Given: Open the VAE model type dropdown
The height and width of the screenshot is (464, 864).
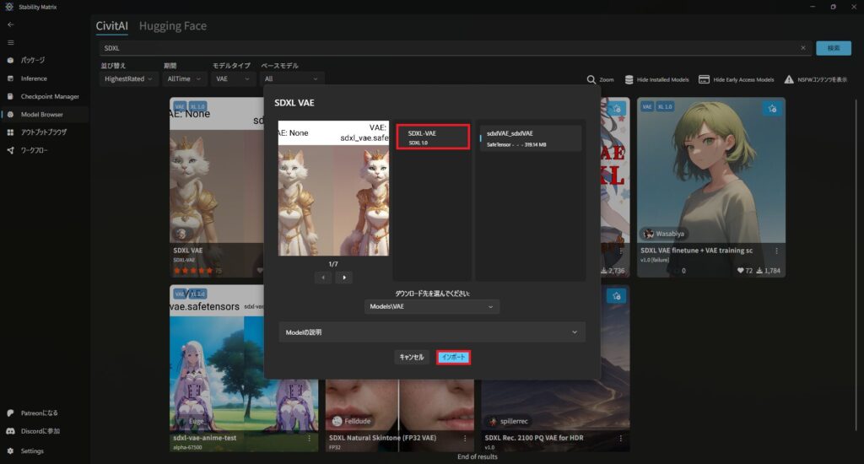Looking at the screenshot, I should 233,78.
